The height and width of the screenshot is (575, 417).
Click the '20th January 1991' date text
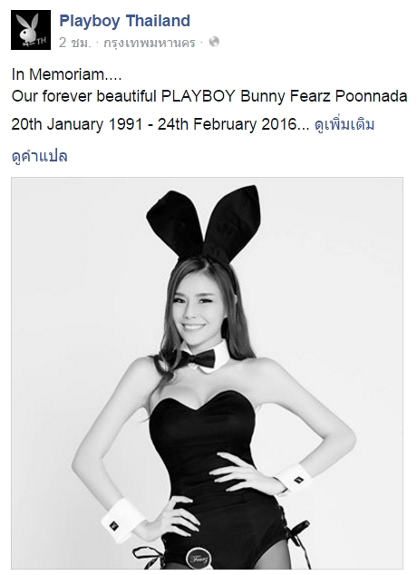coord(77,124)
